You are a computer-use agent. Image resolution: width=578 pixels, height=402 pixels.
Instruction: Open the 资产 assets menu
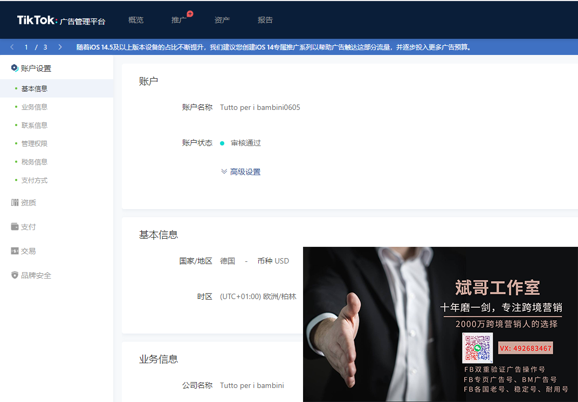(x=222, y=20)
